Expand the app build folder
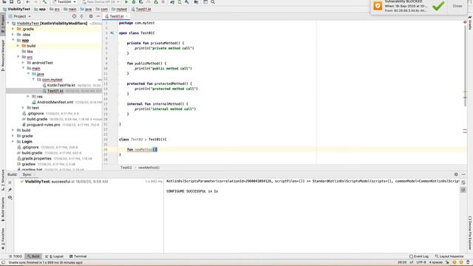The image size is (473, 266). (18, 46)
